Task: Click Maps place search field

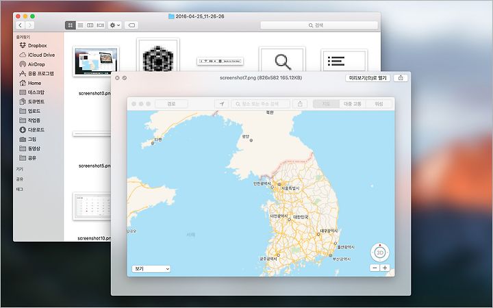Action: (261, 104)
